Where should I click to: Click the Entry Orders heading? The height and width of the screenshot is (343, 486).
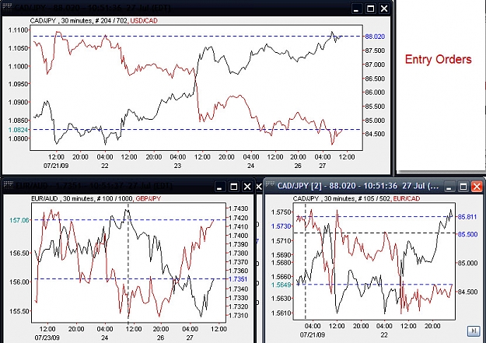coord(438,59)
